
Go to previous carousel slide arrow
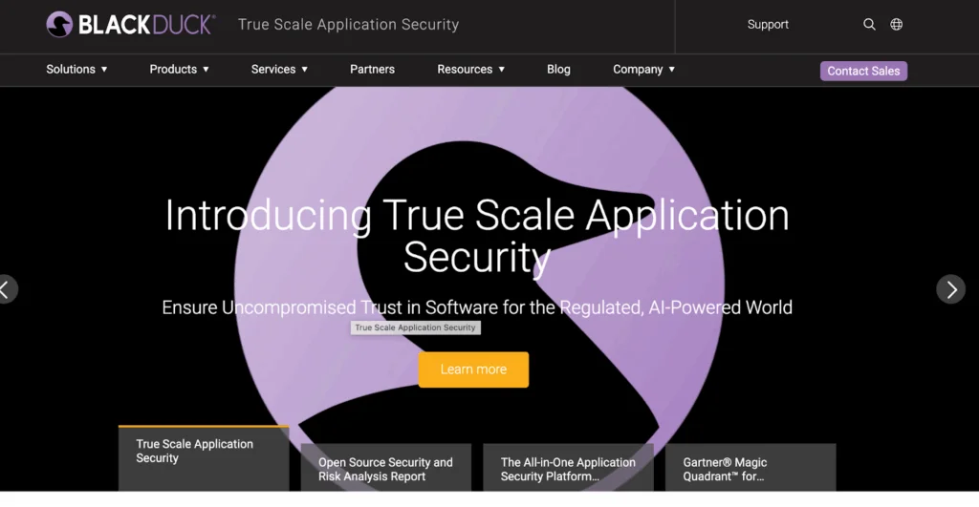pos(7,289)
